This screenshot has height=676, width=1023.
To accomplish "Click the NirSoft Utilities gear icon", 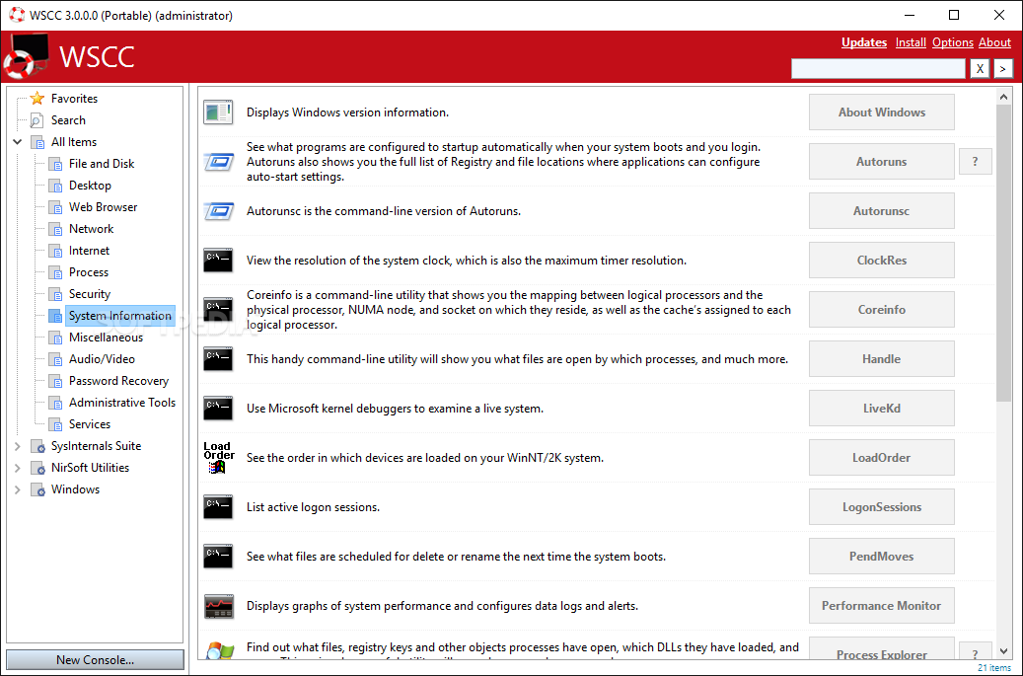I will pyautogui.click(x=37, y=468).
